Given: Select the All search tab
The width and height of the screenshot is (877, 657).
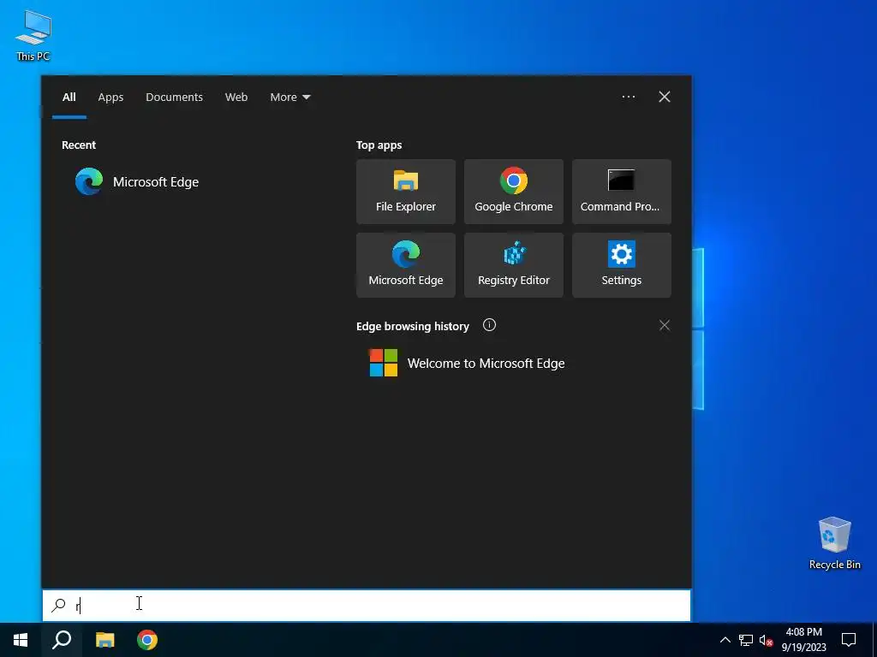Looking at the screenshot, I should point(69,98).
